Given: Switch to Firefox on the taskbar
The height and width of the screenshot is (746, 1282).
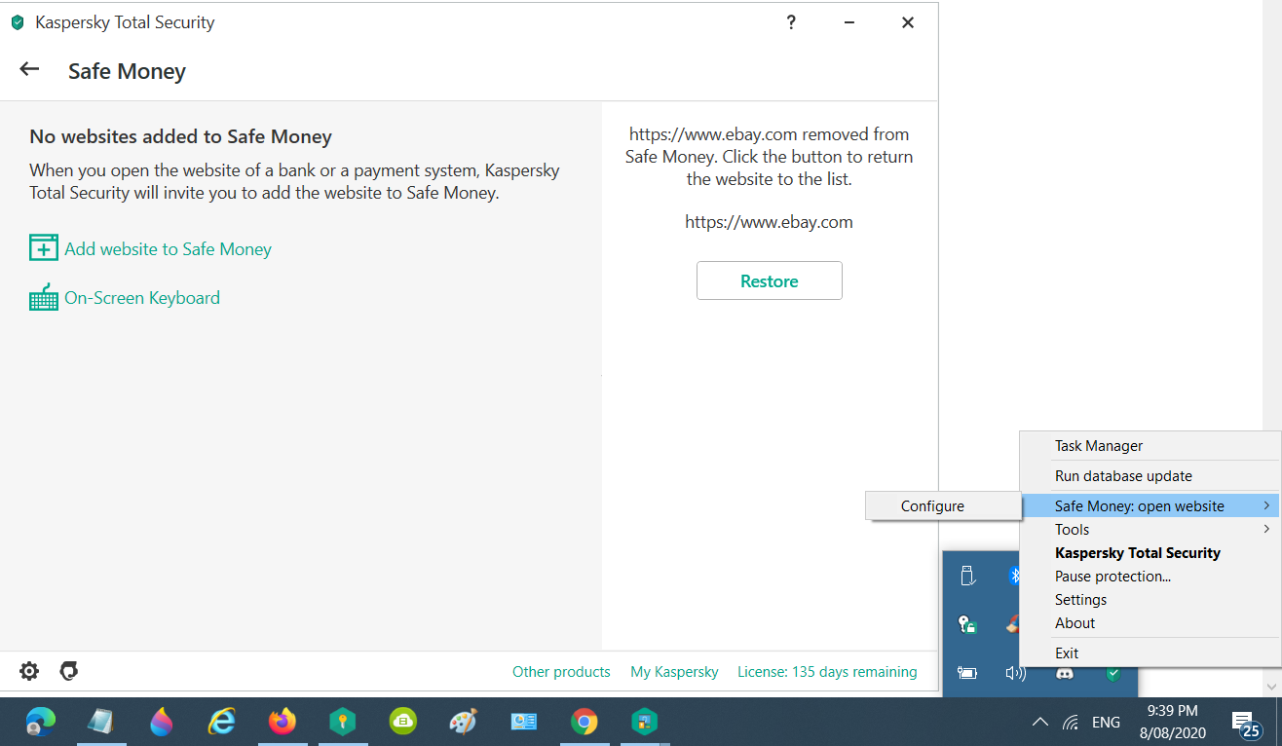Looking at the screenshot, I should pyautogui.click(x=283, y=722).
